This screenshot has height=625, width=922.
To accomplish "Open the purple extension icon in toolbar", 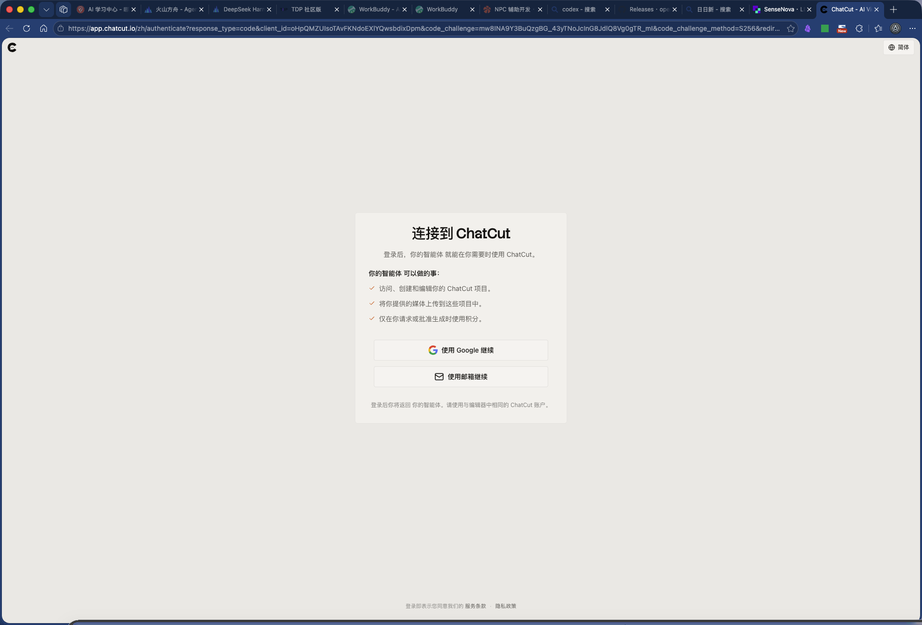I will 808,28.
